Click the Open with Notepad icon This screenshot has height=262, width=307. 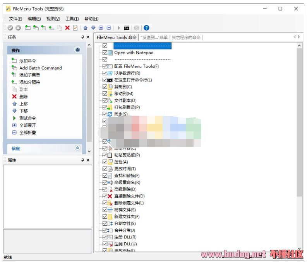pyautogui.click(x=110, y=53)
